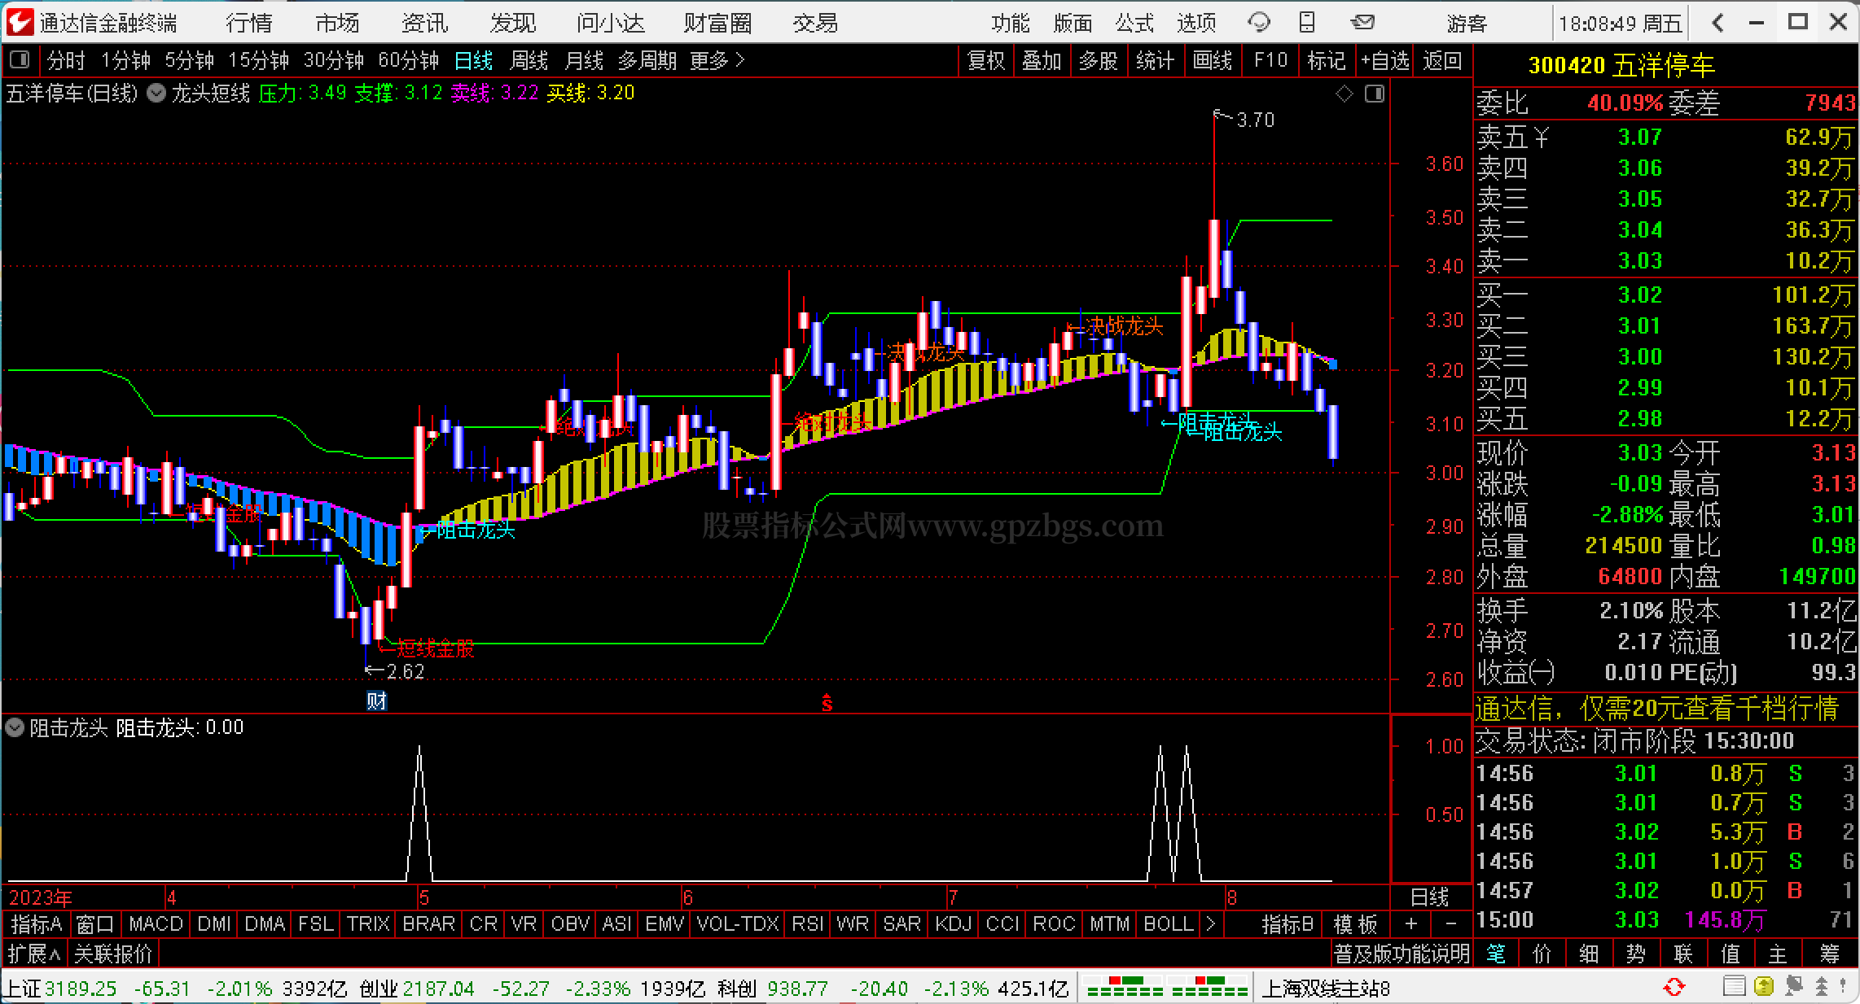This screenshot has height=1004, width=1860.
Task: Click the panel layout icon left of 分时
Action: coord(20,60)
